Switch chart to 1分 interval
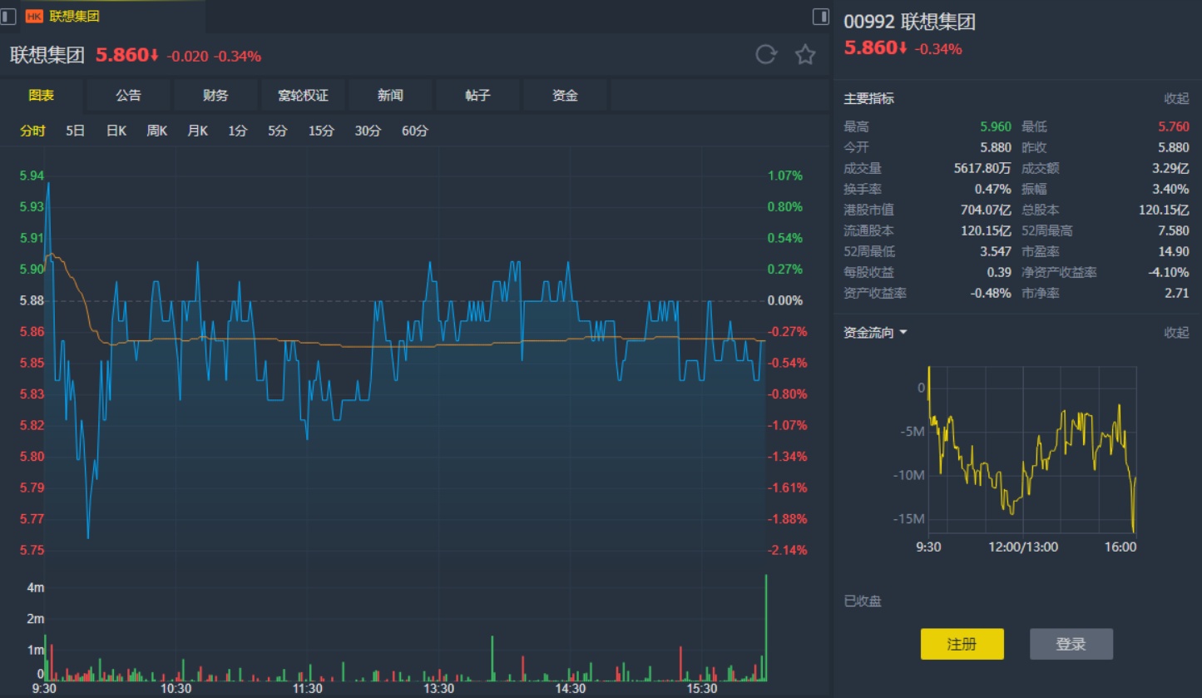The image size is (1202, 698). [x=238, y=131]
